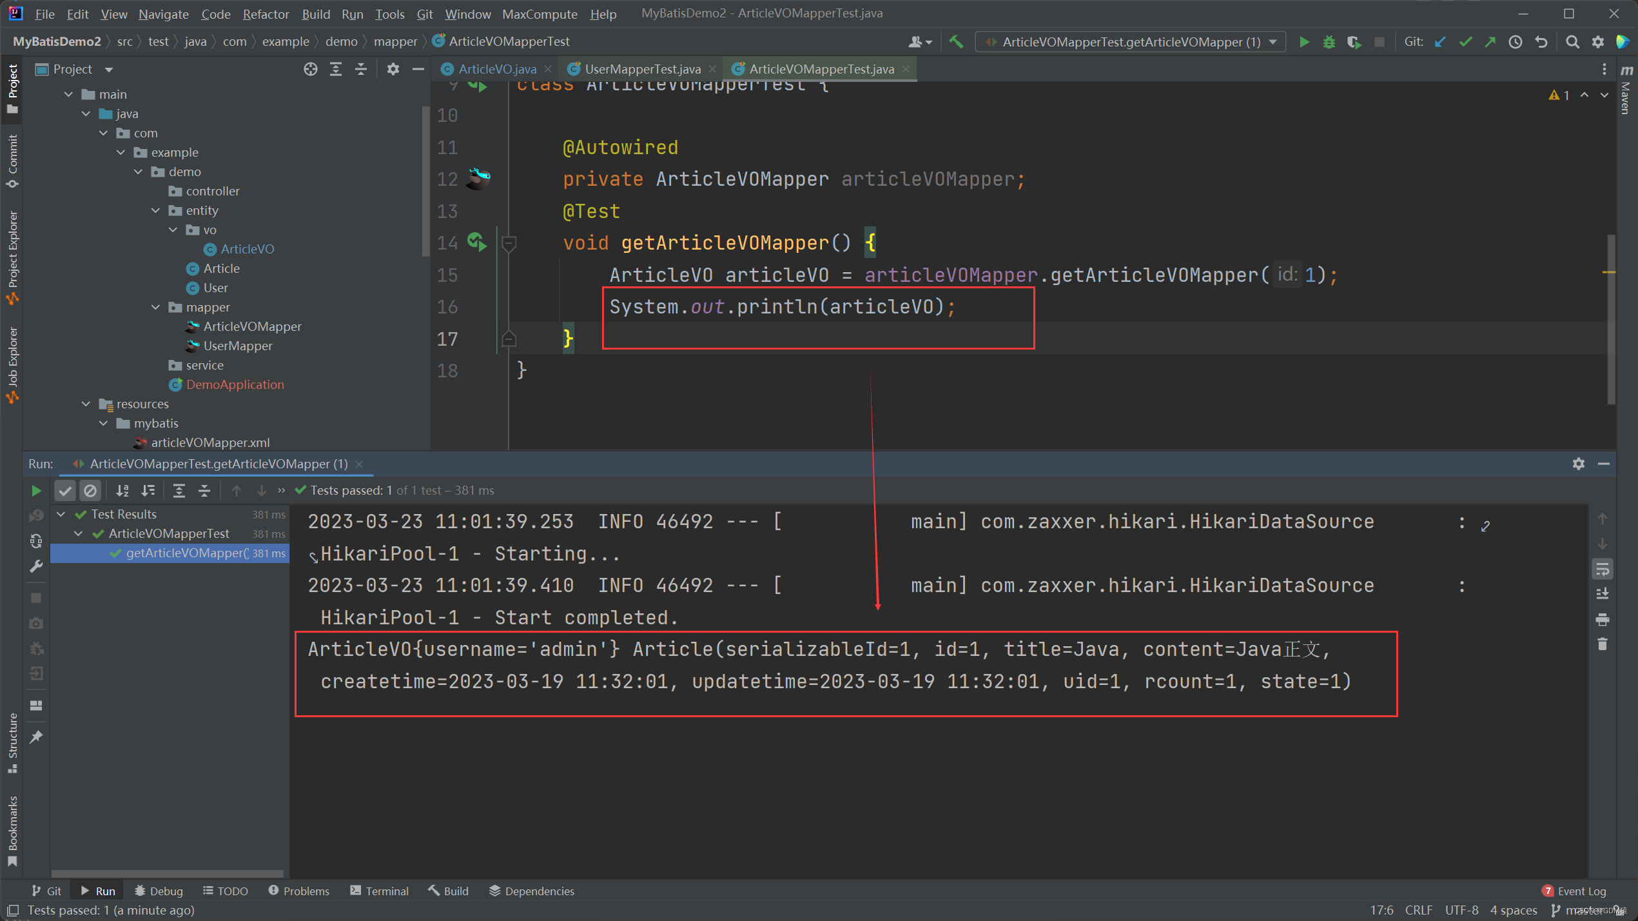1638x921 pixels.
Task: Switch to UserMapperTest.java tab
Action: 642,69
